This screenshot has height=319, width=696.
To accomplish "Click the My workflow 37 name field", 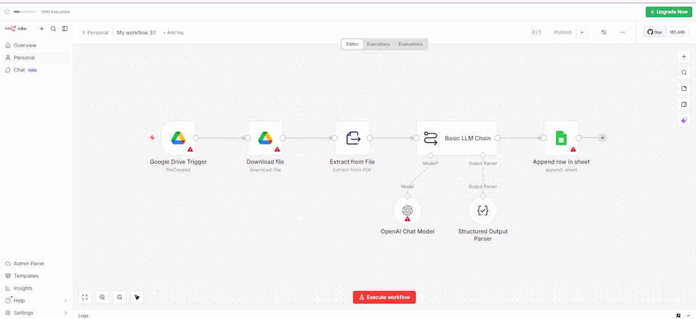I will (x=136, y=33).
